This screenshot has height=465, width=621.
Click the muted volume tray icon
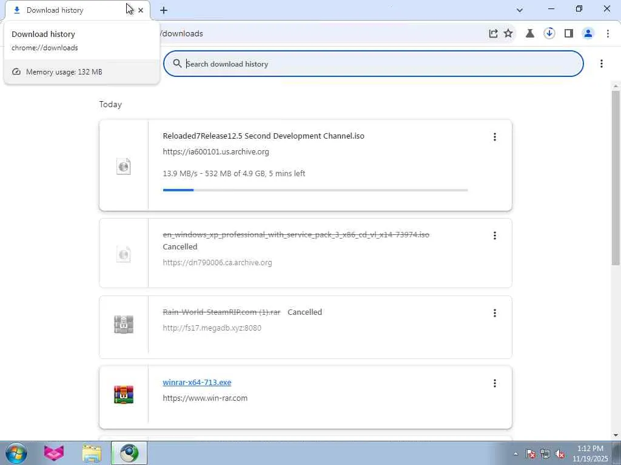[x=560, y=453]
